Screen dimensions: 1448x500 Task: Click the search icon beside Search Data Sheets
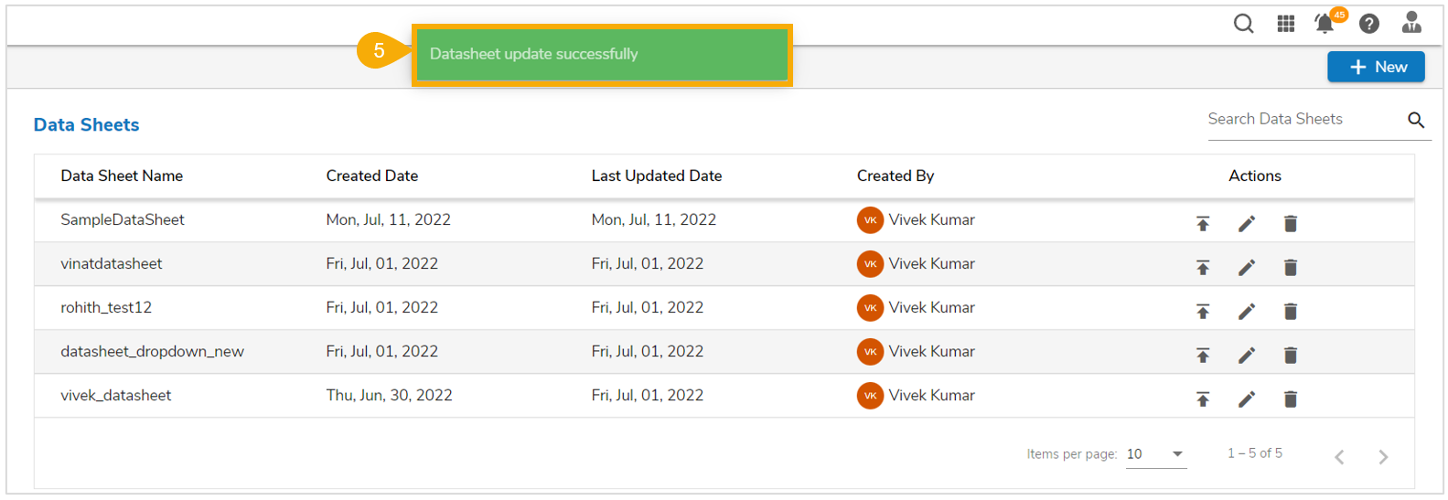(x=1416, y=120)
